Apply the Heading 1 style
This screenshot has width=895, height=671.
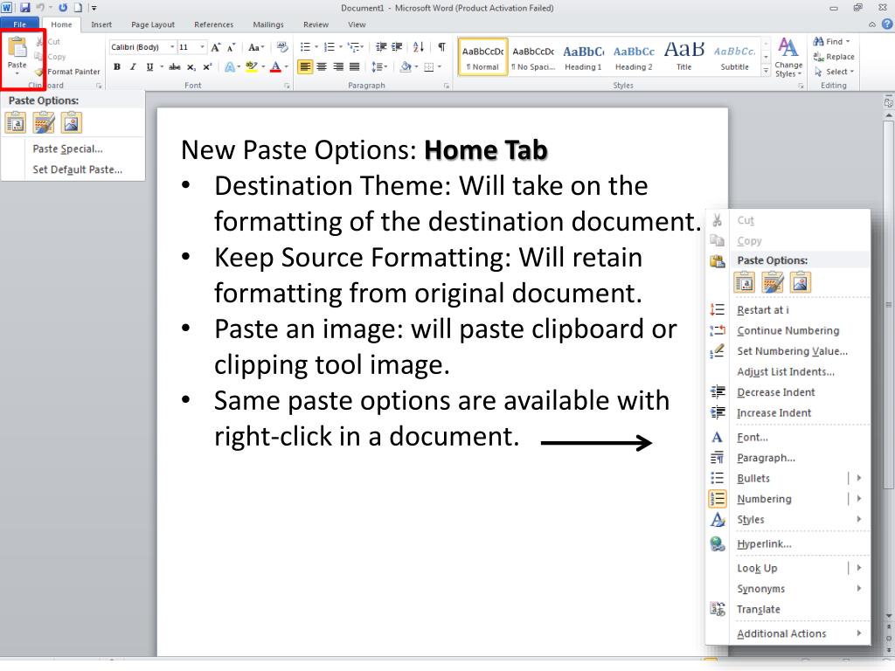click(x=583, y=57)
